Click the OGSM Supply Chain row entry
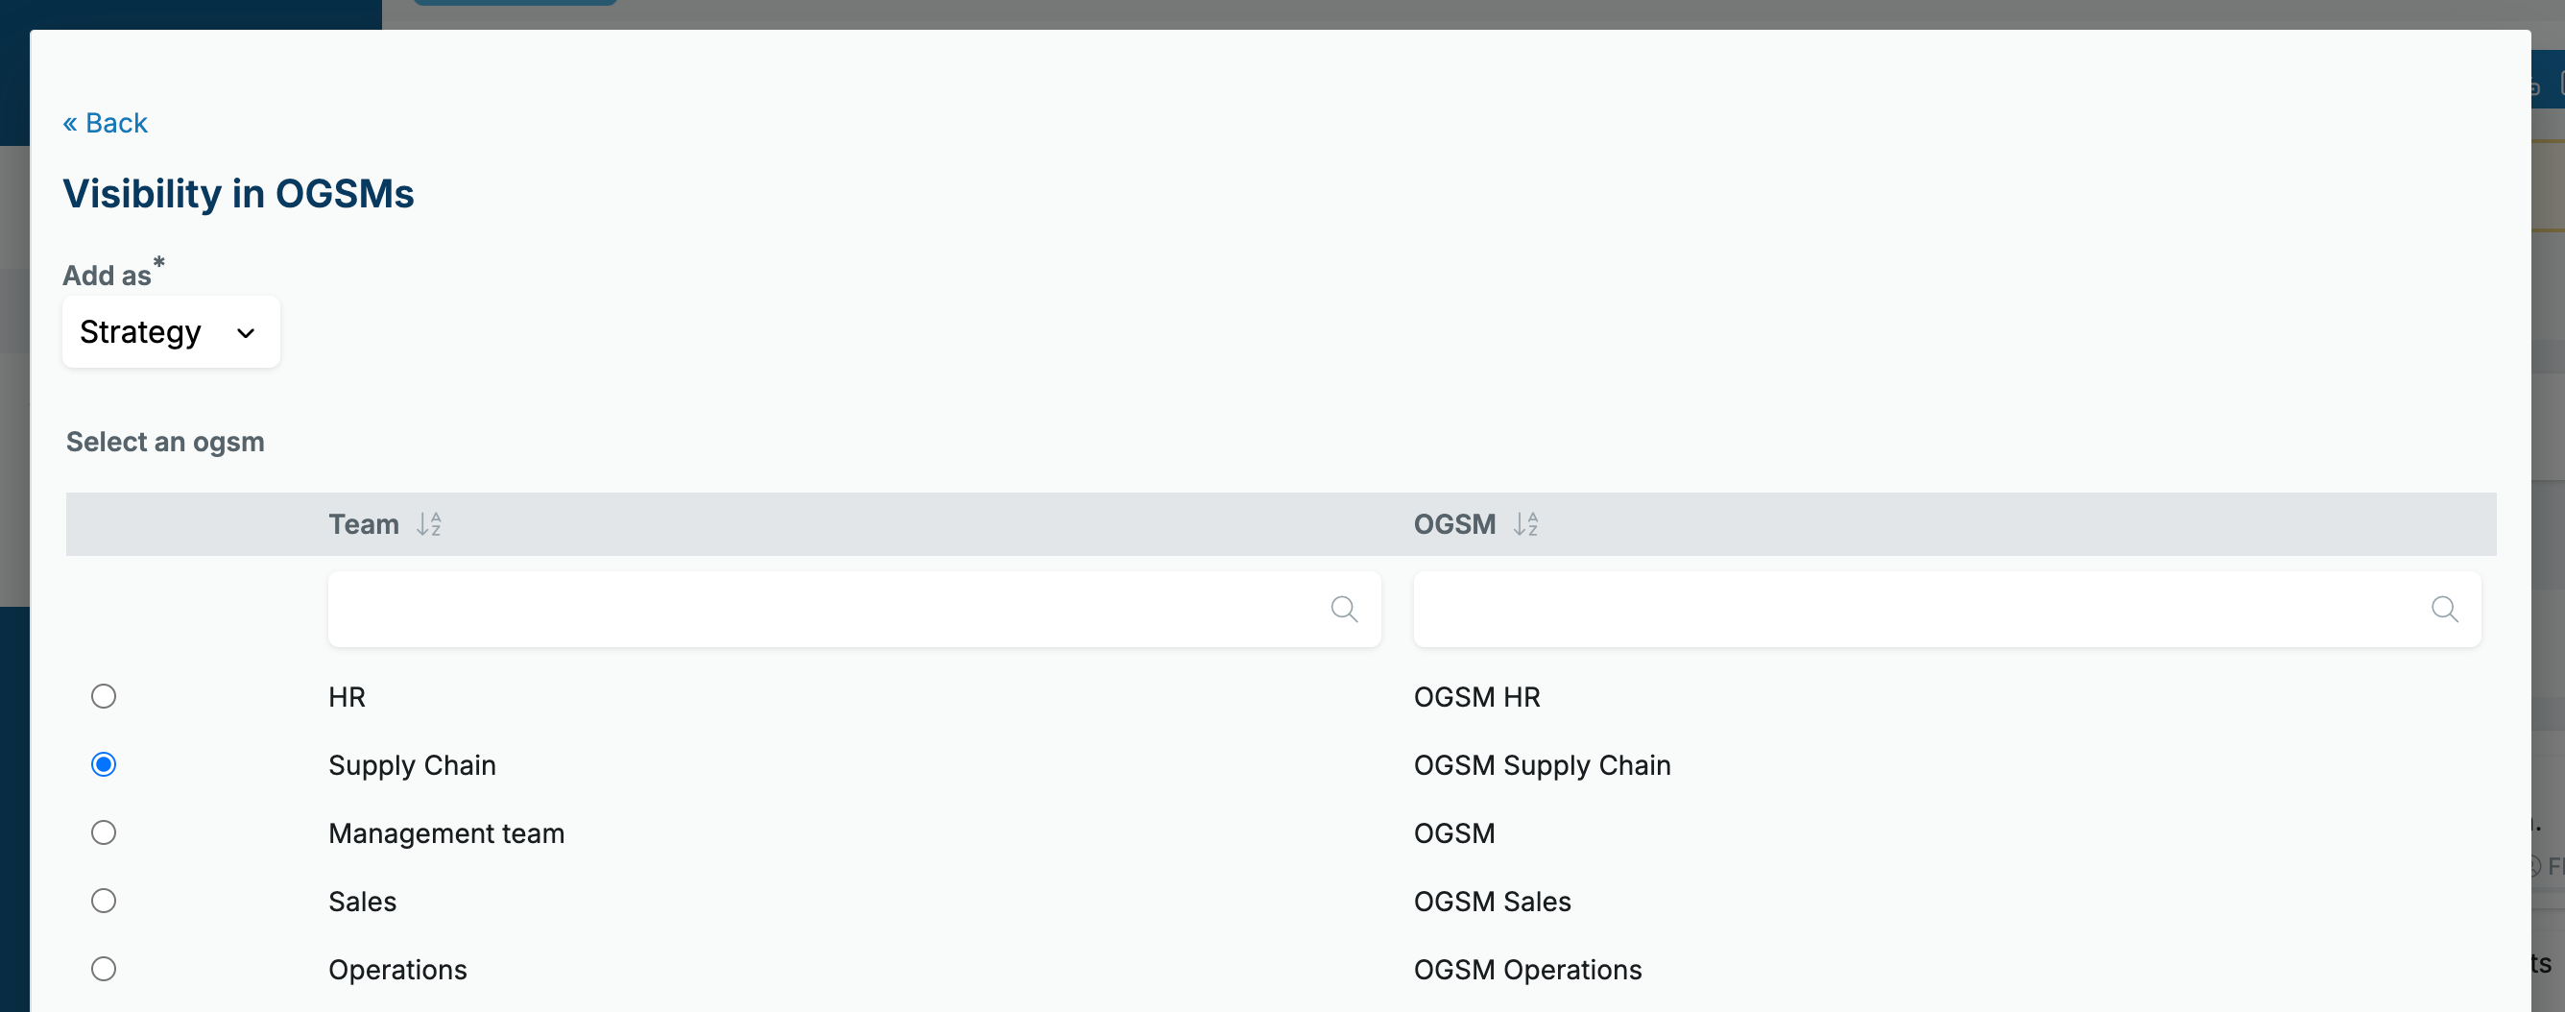The width and height of the screenshot is (2565, 1012). click(x=1543, y=765)
